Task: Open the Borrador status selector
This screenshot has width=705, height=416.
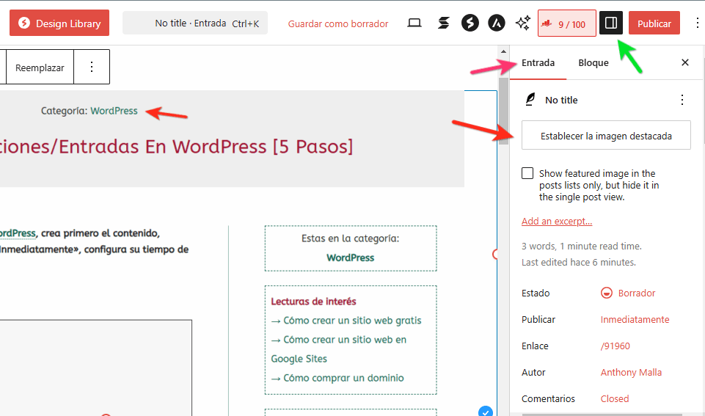Action: click(x=628, y=293)
